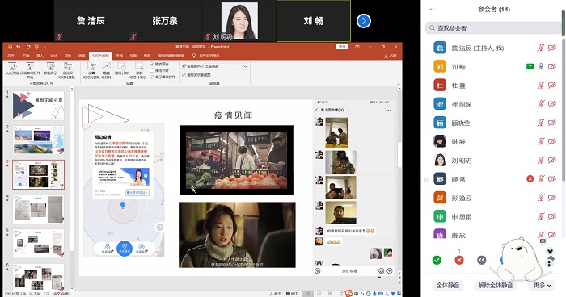The height and width of the screenshot is (297, 566).
Task: Click the Rehearse Timings (排练计时) icon
Action: [121, 66]
